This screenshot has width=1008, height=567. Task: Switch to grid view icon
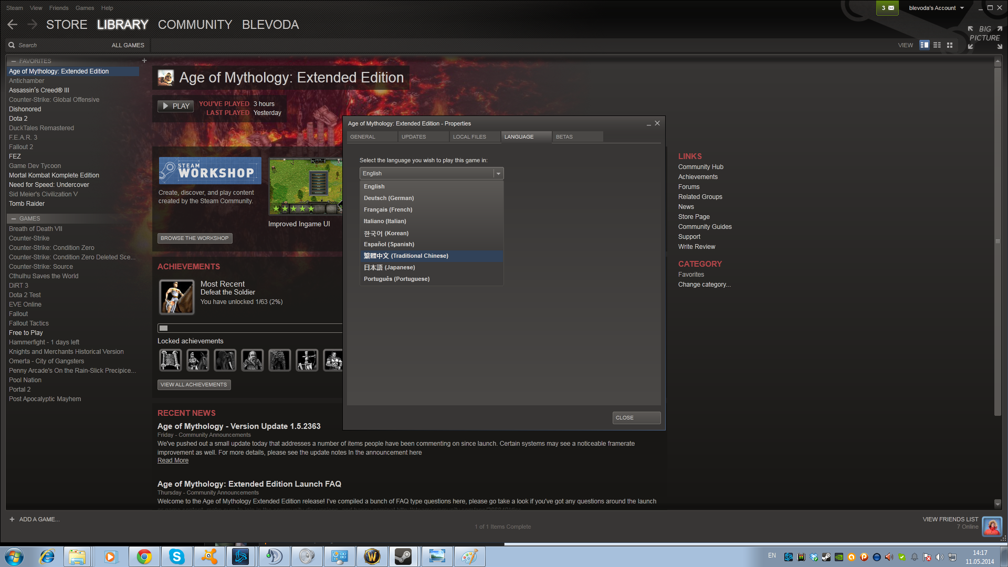point(950,45)
